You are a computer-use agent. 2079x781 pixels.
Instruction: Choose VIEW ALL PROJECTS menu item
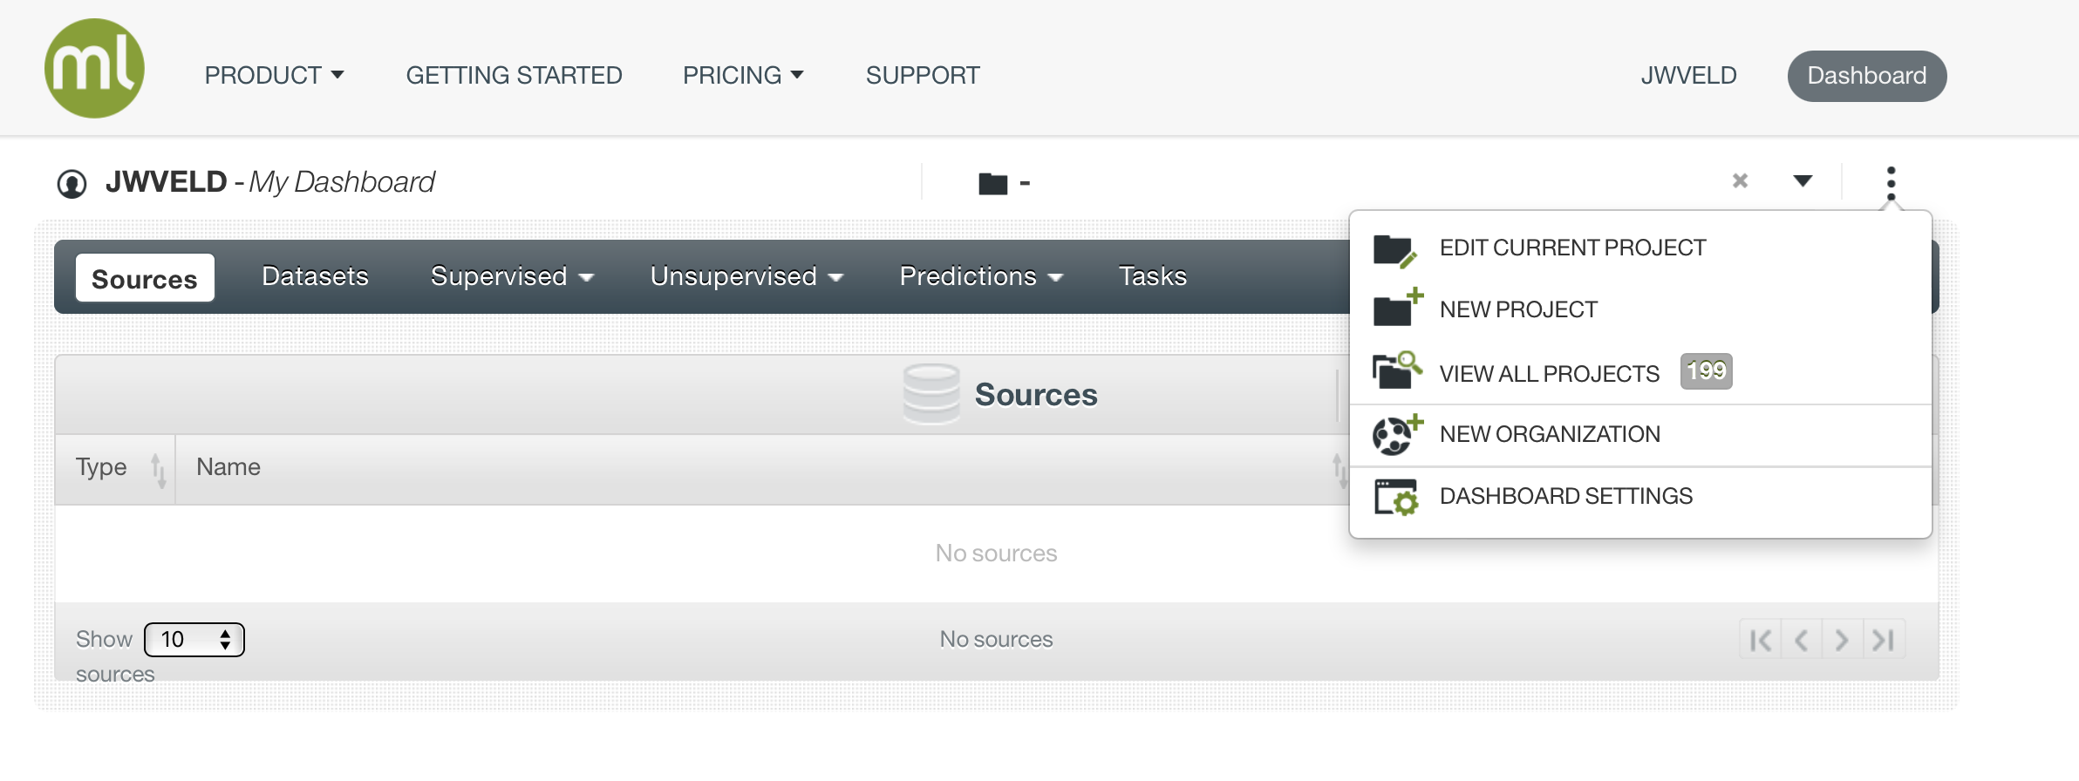tap(1640, 373)
